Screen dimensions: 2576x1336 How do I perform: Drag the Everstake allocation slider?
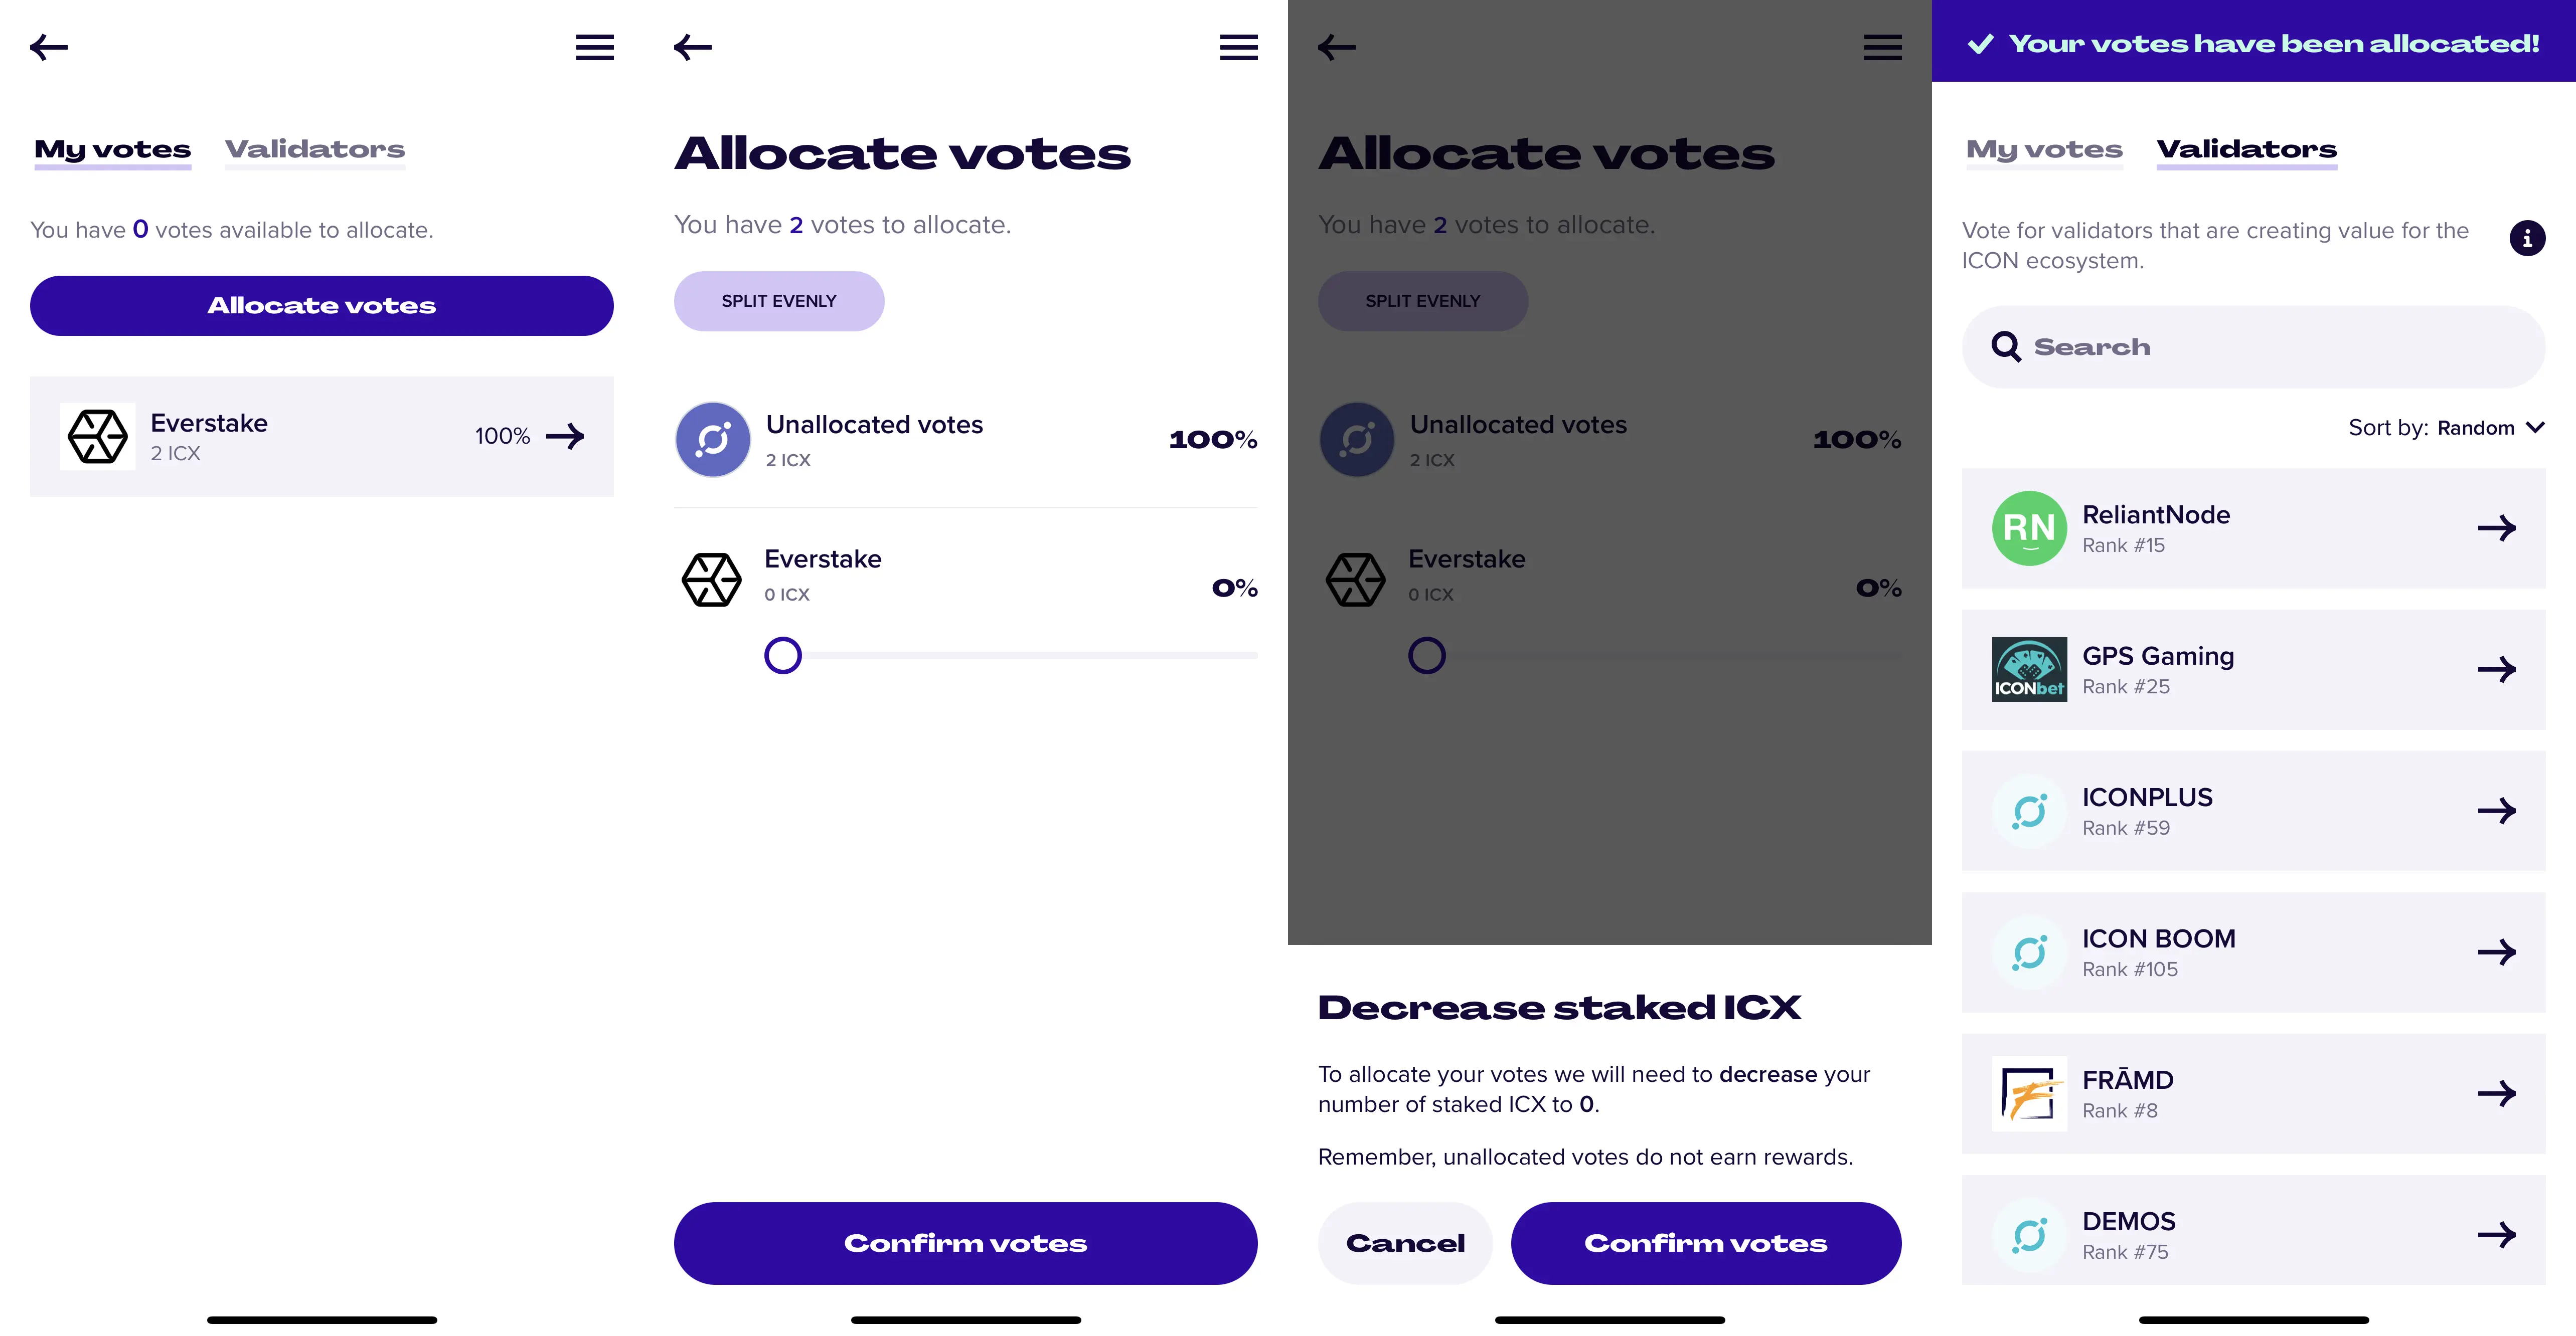click(x=782, y=654)
